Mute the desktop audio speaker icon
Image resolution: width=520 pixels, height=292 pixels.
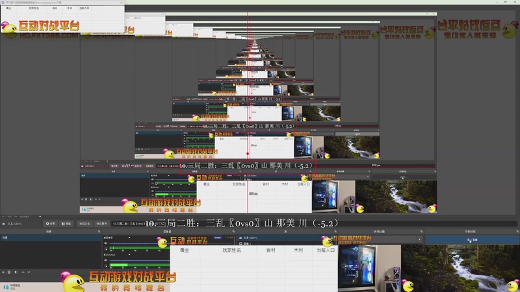tap(106, 243)
